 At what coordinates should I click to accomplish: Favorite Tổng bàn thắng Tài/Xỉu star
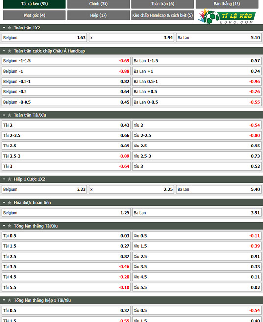pyautogui.click(x=9, y=226)
